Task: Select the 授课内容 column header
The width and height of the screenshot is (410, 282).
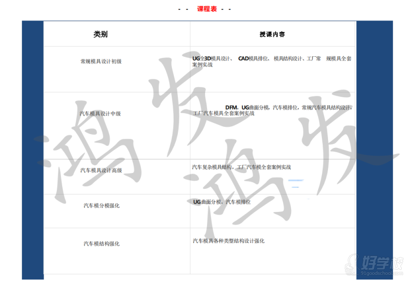Action: pos(272,34)
